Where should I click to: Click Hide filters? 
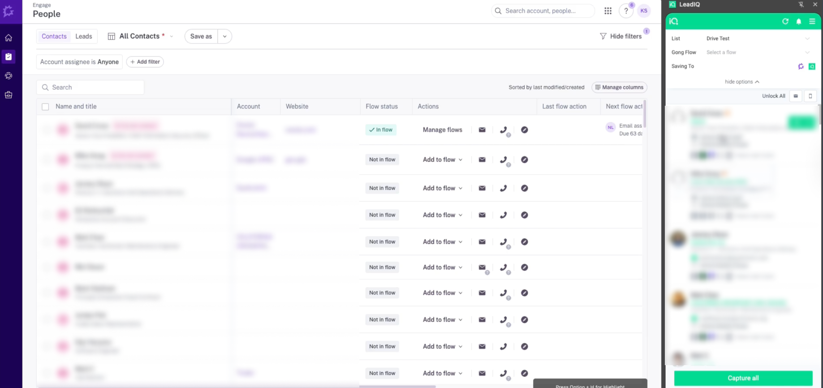coord(621,36)
